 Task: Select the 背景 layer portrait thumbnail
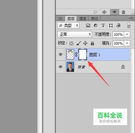(x=70, y=67)
